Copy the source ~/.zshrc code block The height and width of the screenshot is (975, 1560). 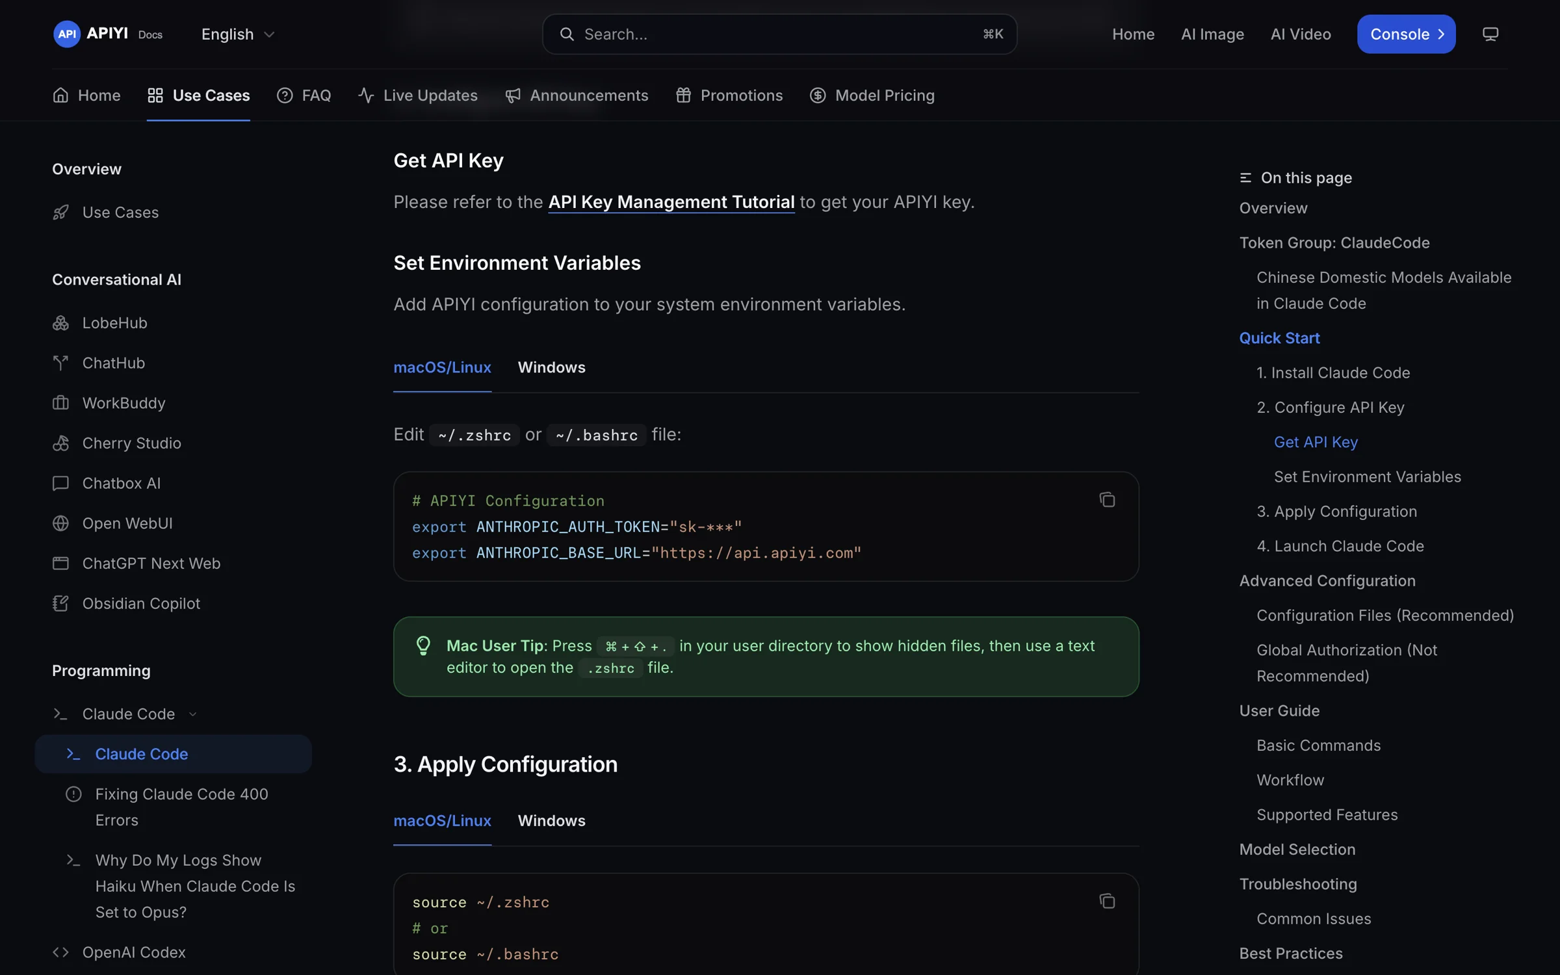coord(1107,901)
